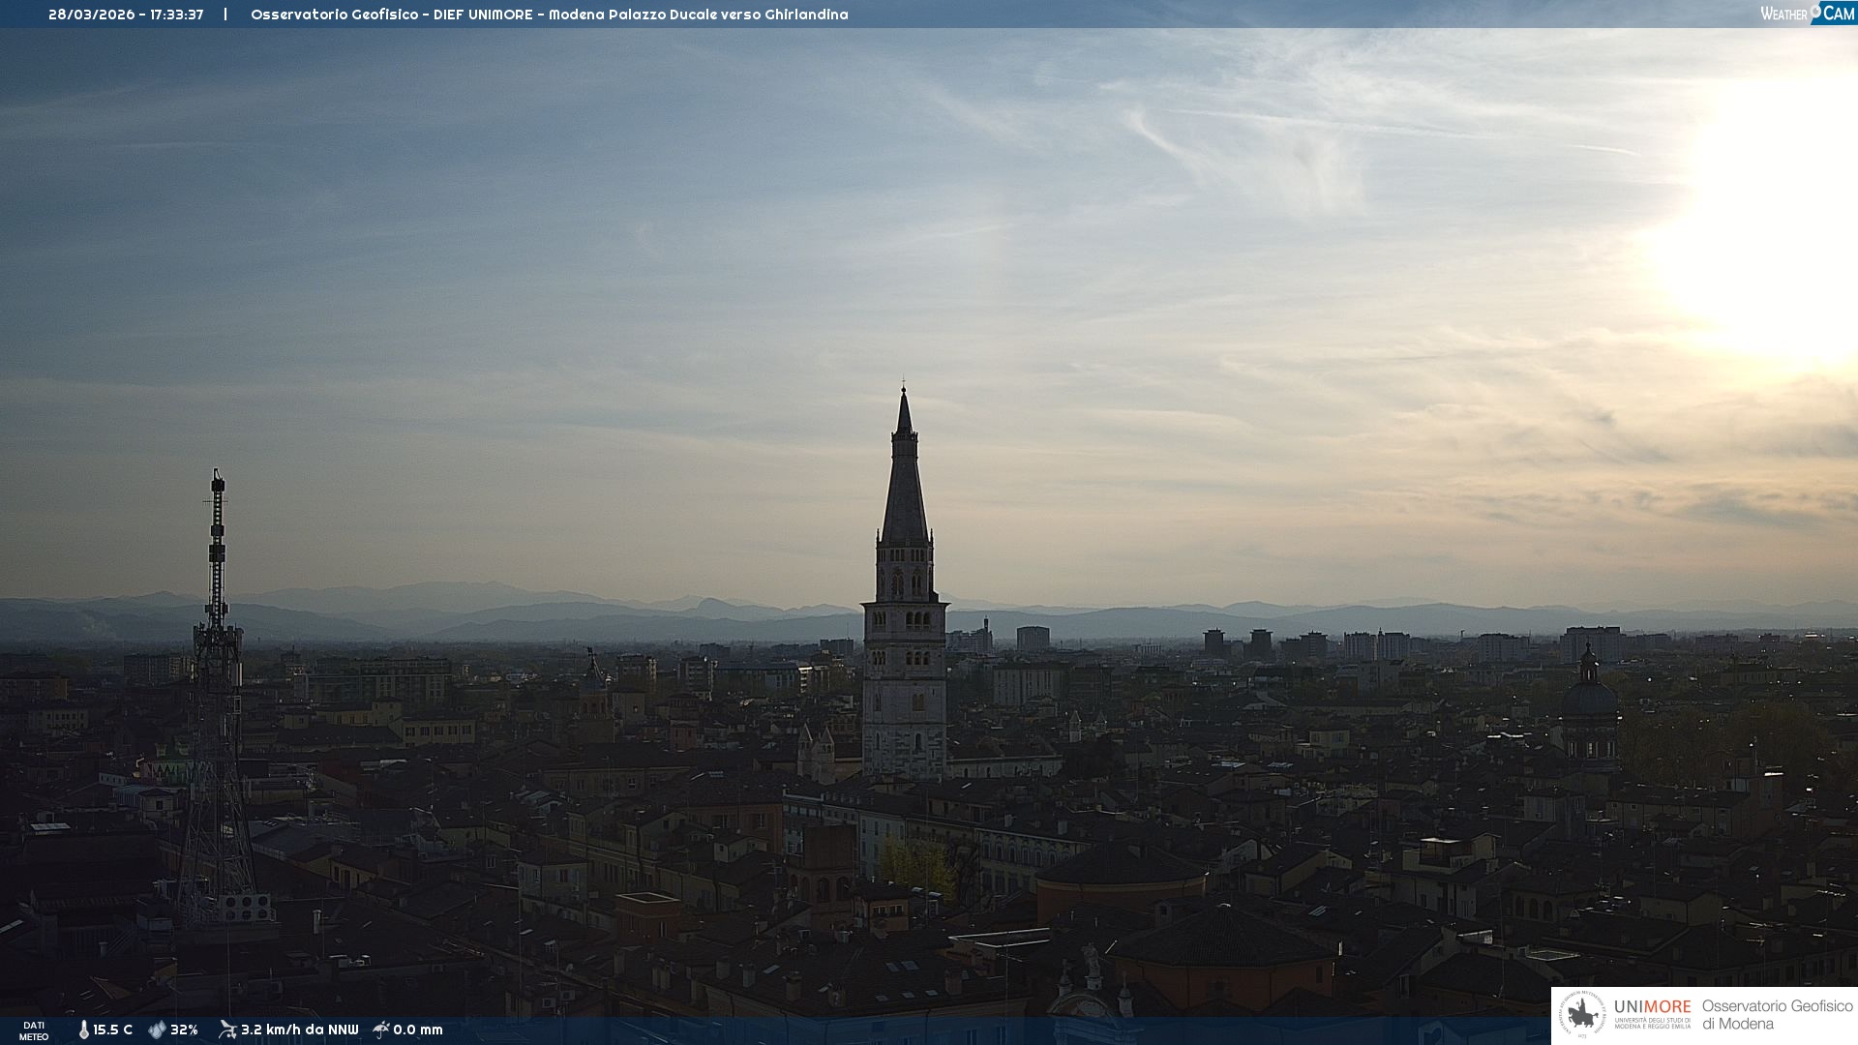This screenshot has width=1858, height=1045.
Task: Click the 32% humidity value
Action: click(184, 1030)
